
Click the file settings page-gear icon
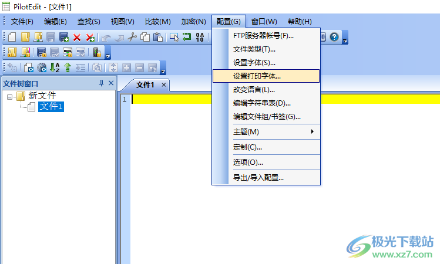29,67
